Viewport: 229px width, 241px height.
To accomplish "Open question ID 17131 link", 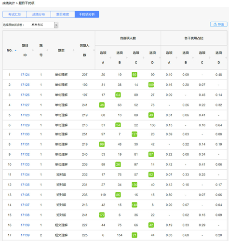I will pos(25,144).
